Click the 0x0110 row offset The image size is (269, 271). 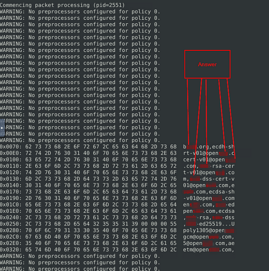pos(11,166)
